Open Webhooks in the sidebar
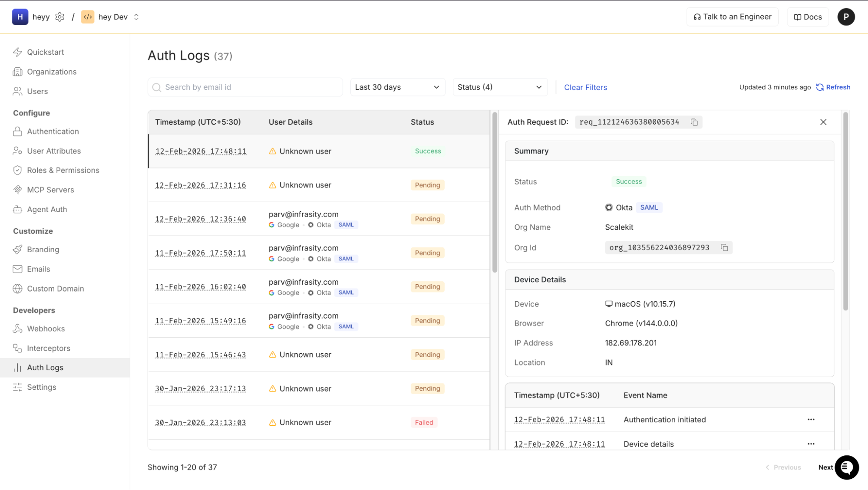Screen dimensions: 868x490 coord(46,329)
